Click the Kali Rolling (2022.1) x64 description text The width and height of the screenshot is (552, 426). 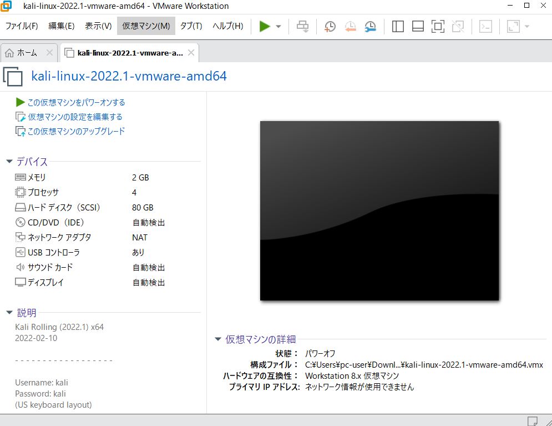pos(59,327)
